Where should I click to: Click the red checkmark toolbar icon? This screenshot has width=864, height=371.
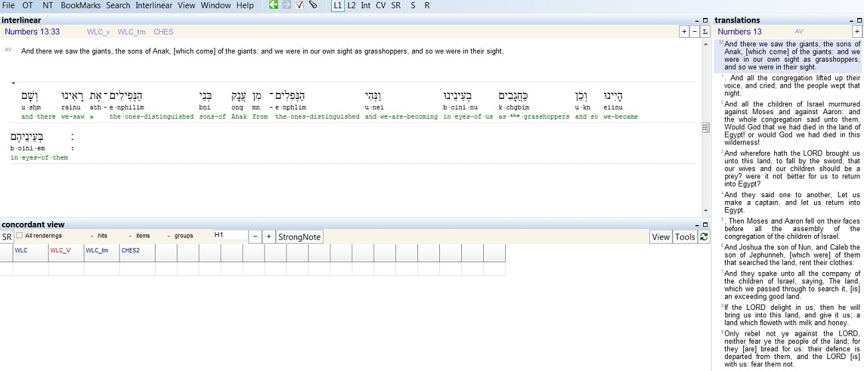tap(300, 5)
